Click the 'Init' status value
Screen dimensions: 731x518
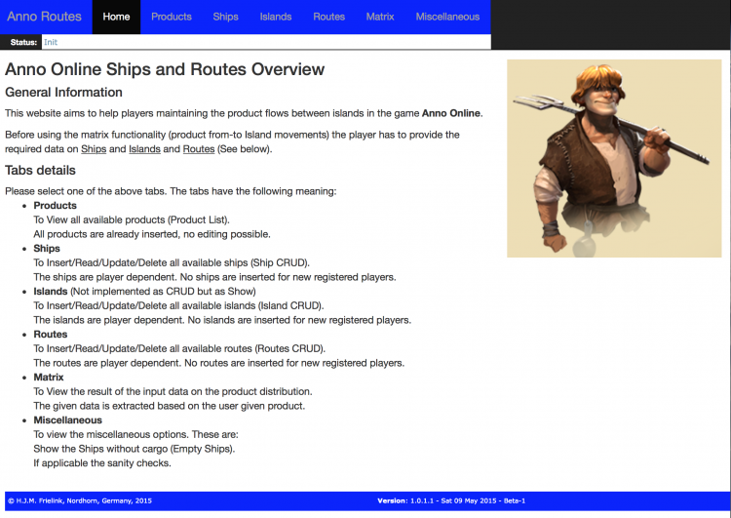click(51, 42)
